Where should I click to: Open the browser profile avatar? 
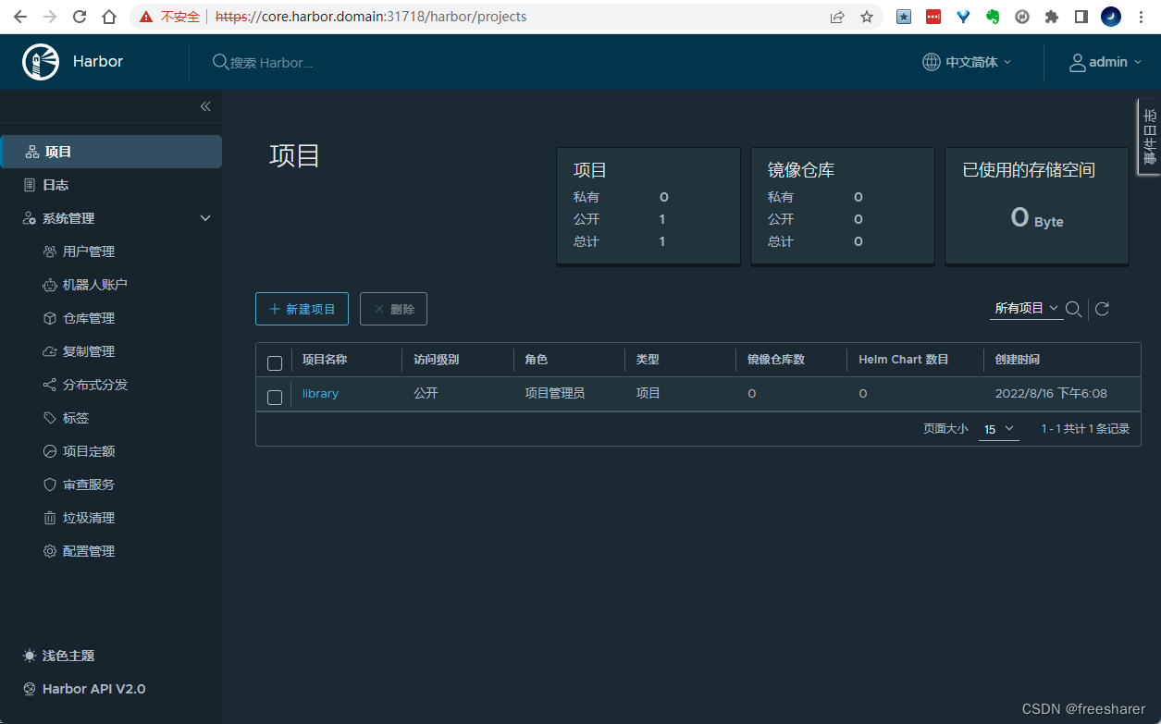(1111, 17)
